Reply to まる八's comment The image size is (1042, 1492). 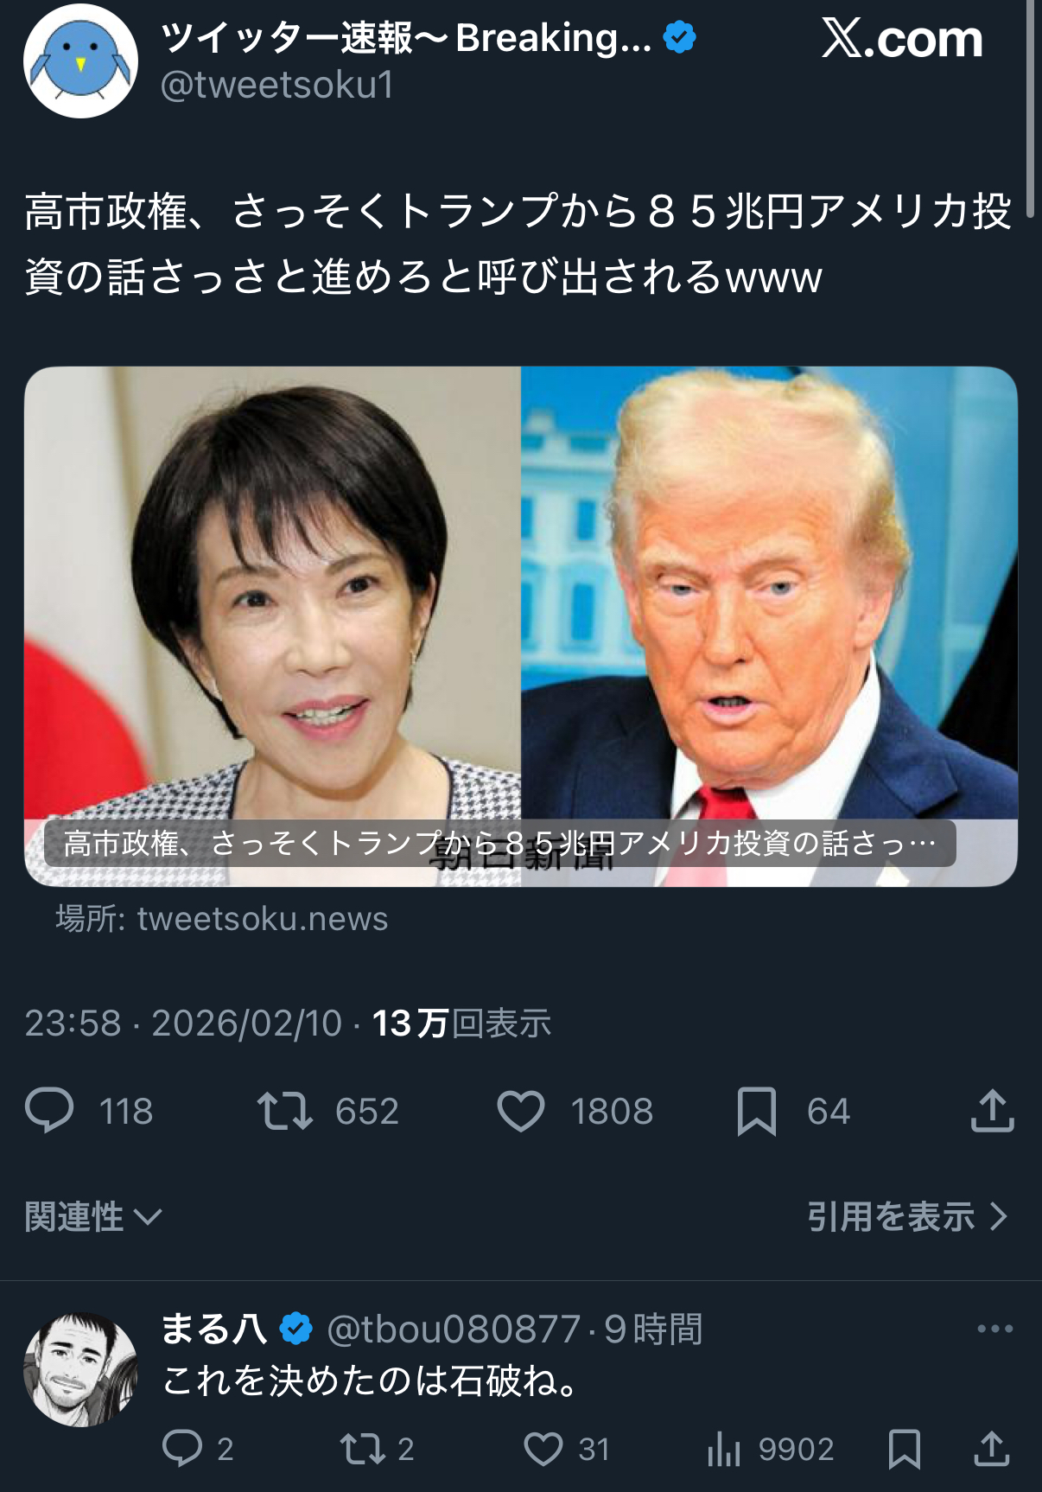[x=182, y=1448]
